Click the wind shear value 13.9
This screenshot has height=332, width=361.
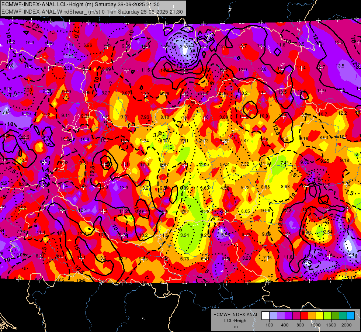coord(102,258)
